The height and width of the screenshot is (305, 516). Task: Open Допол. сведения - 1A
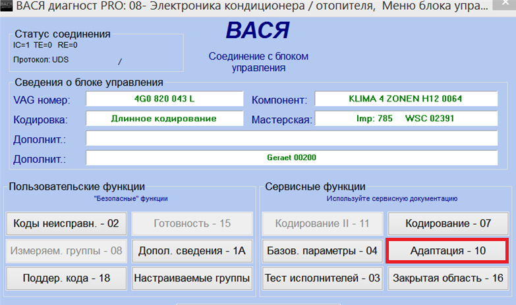192,251
